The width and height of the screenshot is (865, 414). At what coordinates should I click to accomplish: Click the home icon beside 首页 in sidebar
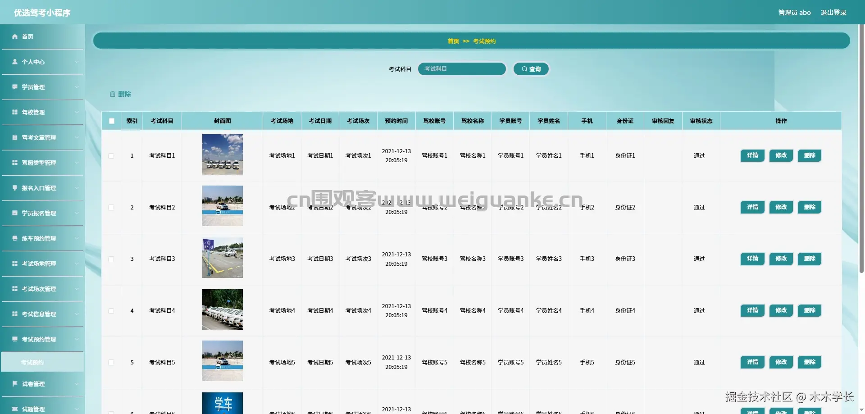(x=15, y=36)
